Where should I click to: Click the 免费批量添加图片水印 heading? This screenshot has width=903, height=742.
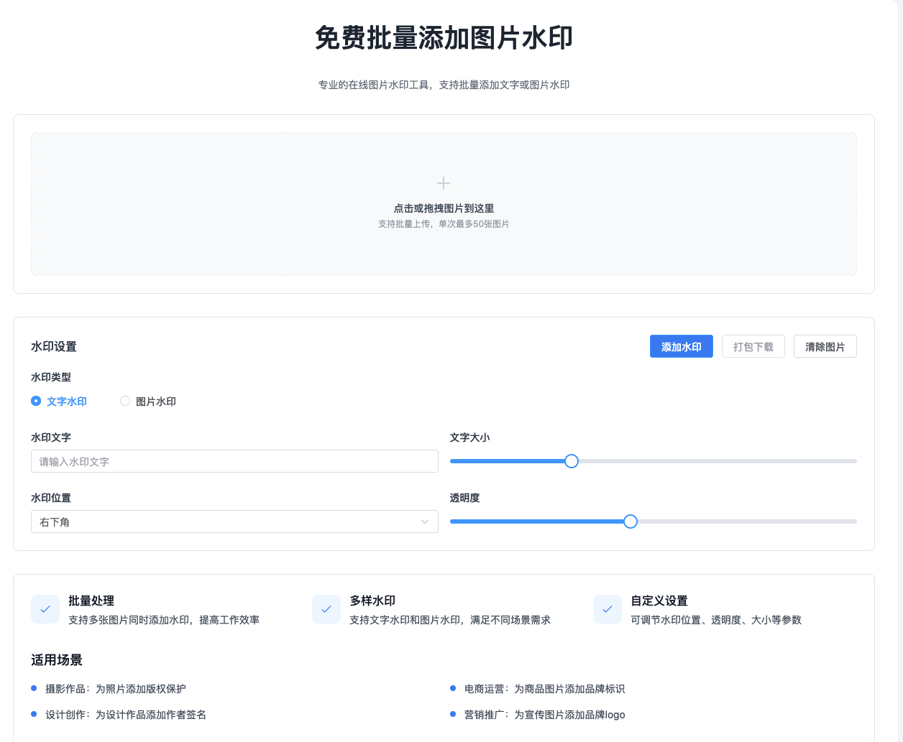pos(444,38)
